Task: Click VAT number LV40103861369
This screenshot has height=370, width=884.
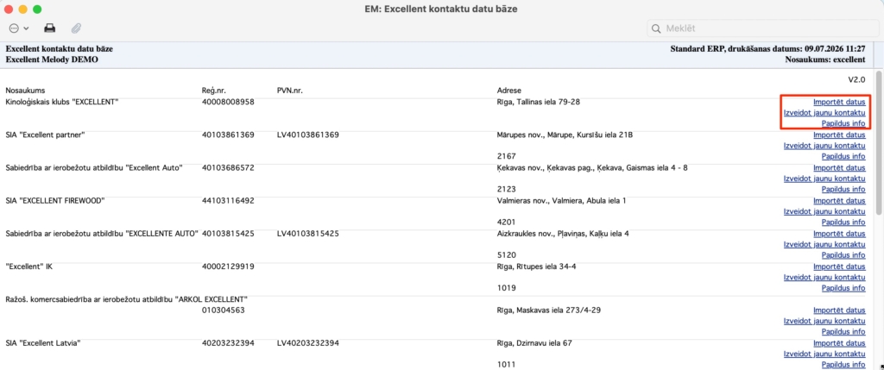Action: (308, 135)
